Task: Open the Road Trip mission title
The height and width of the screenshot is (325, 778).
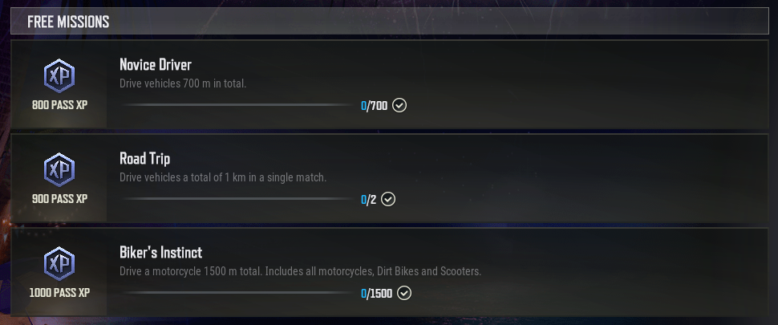Action: [x=145, y=158]
